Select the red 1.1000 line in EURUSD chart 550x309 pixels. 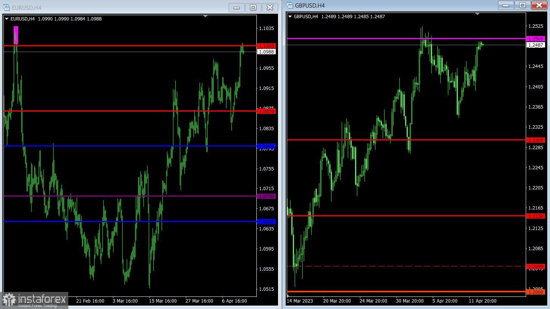pos(130,46)
